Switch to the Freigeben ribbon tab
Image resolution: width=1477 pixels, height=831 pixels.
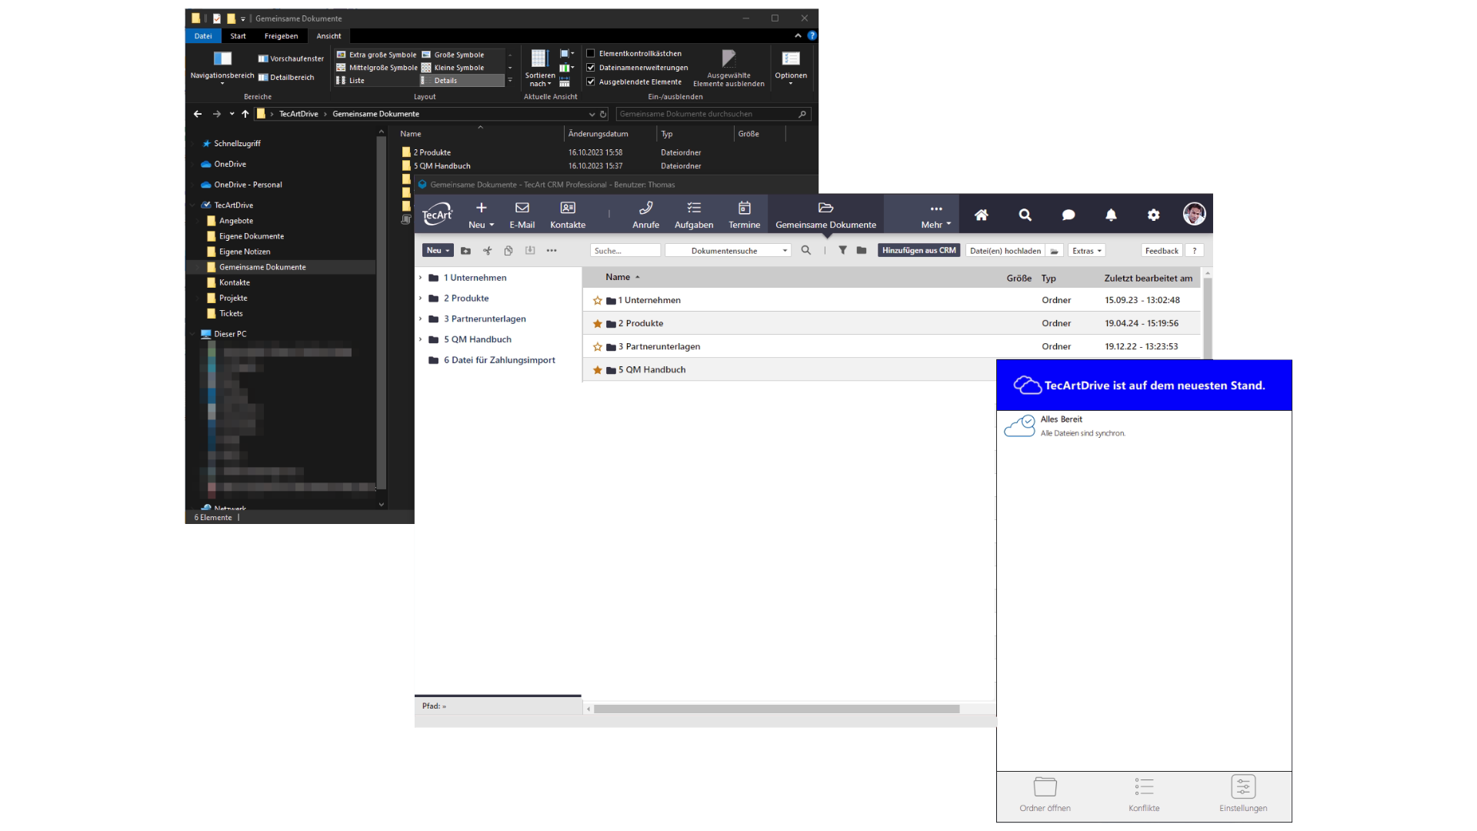pos(281,36)
